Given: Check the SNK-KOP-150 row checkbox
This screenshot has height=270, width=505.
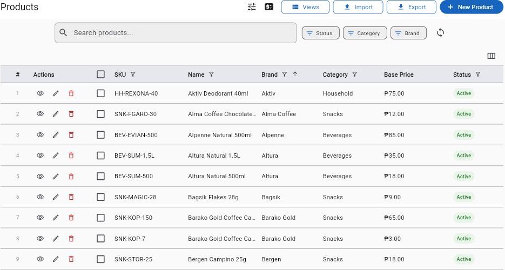Looking at the screenshot, I should [100, 218].
